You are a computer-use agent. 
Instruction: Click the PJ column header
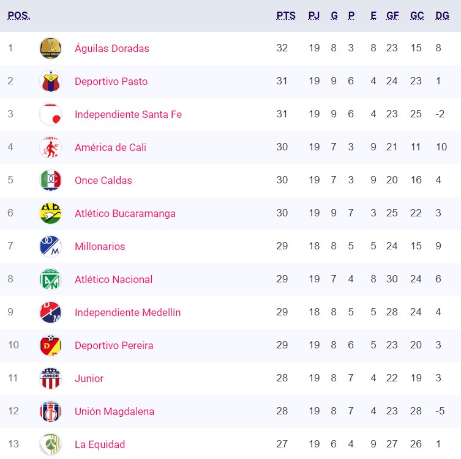pyautogui.click(x=313, y=15)
